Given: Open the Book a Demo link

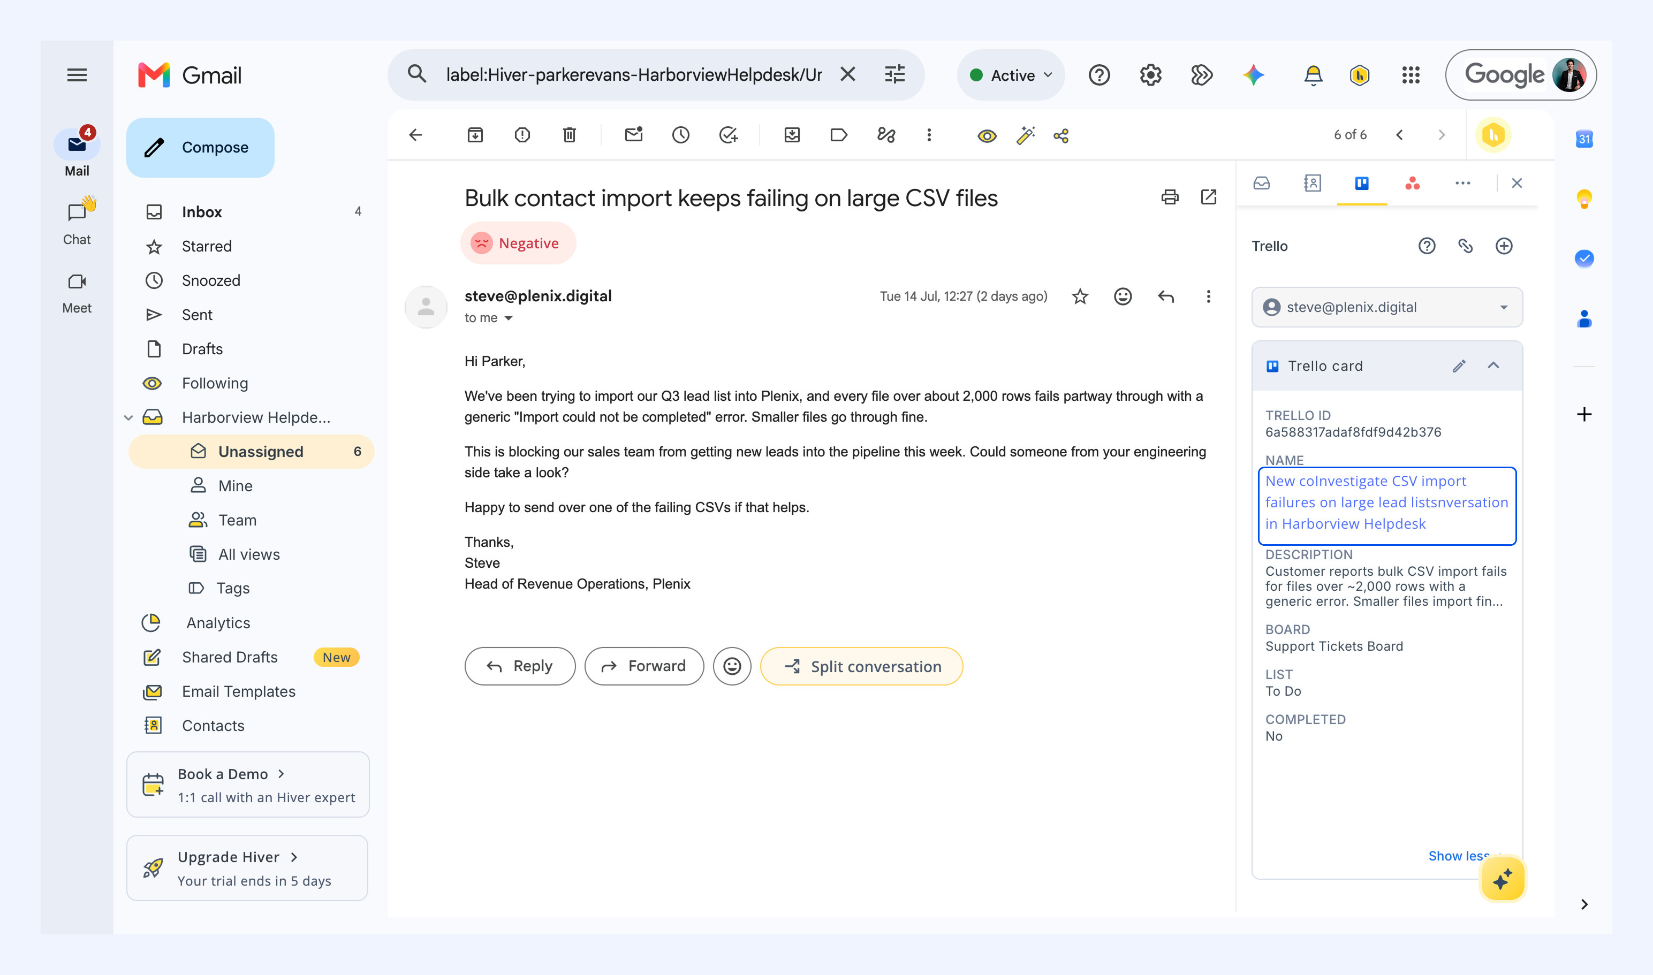Looking at the screenshot, I should pyautogui.click(x=247, y=784).
